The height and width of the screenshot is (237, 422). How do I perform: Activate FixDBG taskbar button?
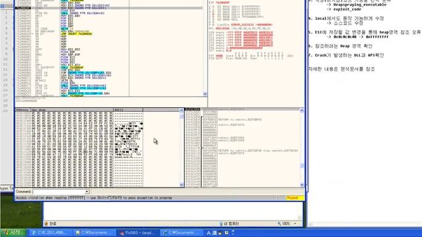click(138, 232)
